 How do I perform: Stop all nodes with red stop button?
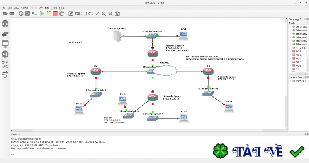point(55,13)
